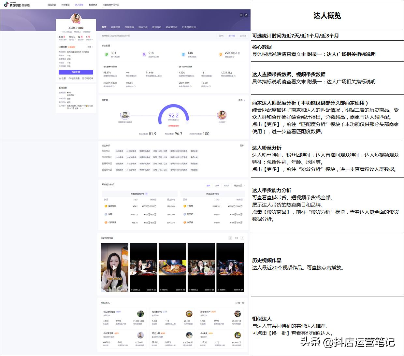Switch to the 历史带货评价 tab

[x=189, y=27]
